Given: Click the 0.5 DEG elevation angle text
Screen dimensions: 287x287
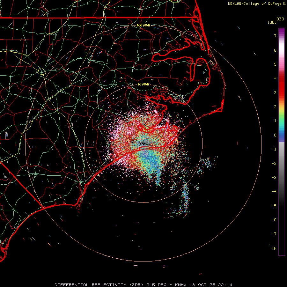Looking at the screenshot, I should tap(157, 285).
